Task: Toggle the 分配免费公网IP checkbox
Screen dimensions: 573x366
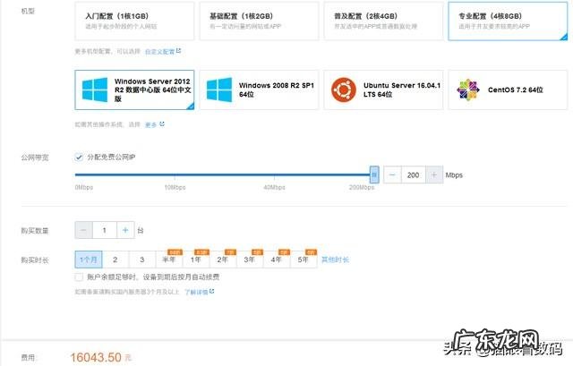Action: pos(79,157)
